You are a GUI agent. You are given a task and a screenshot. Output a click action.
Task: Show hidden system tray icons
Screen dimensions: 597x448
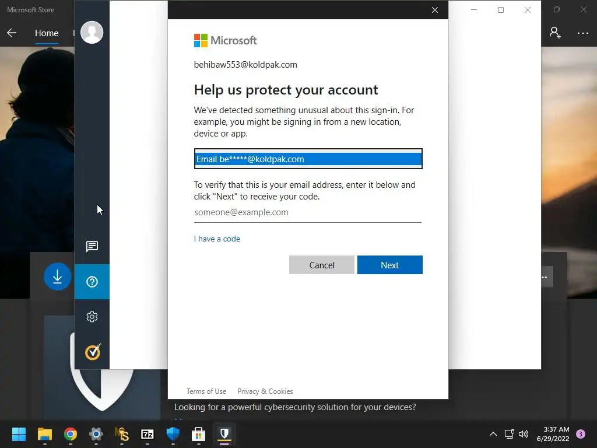(x=493, y=434)
